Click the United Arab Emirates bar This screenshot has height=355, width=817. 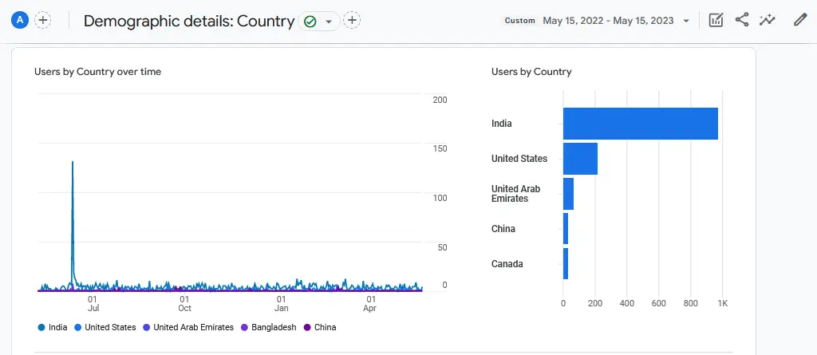(568, 194)
